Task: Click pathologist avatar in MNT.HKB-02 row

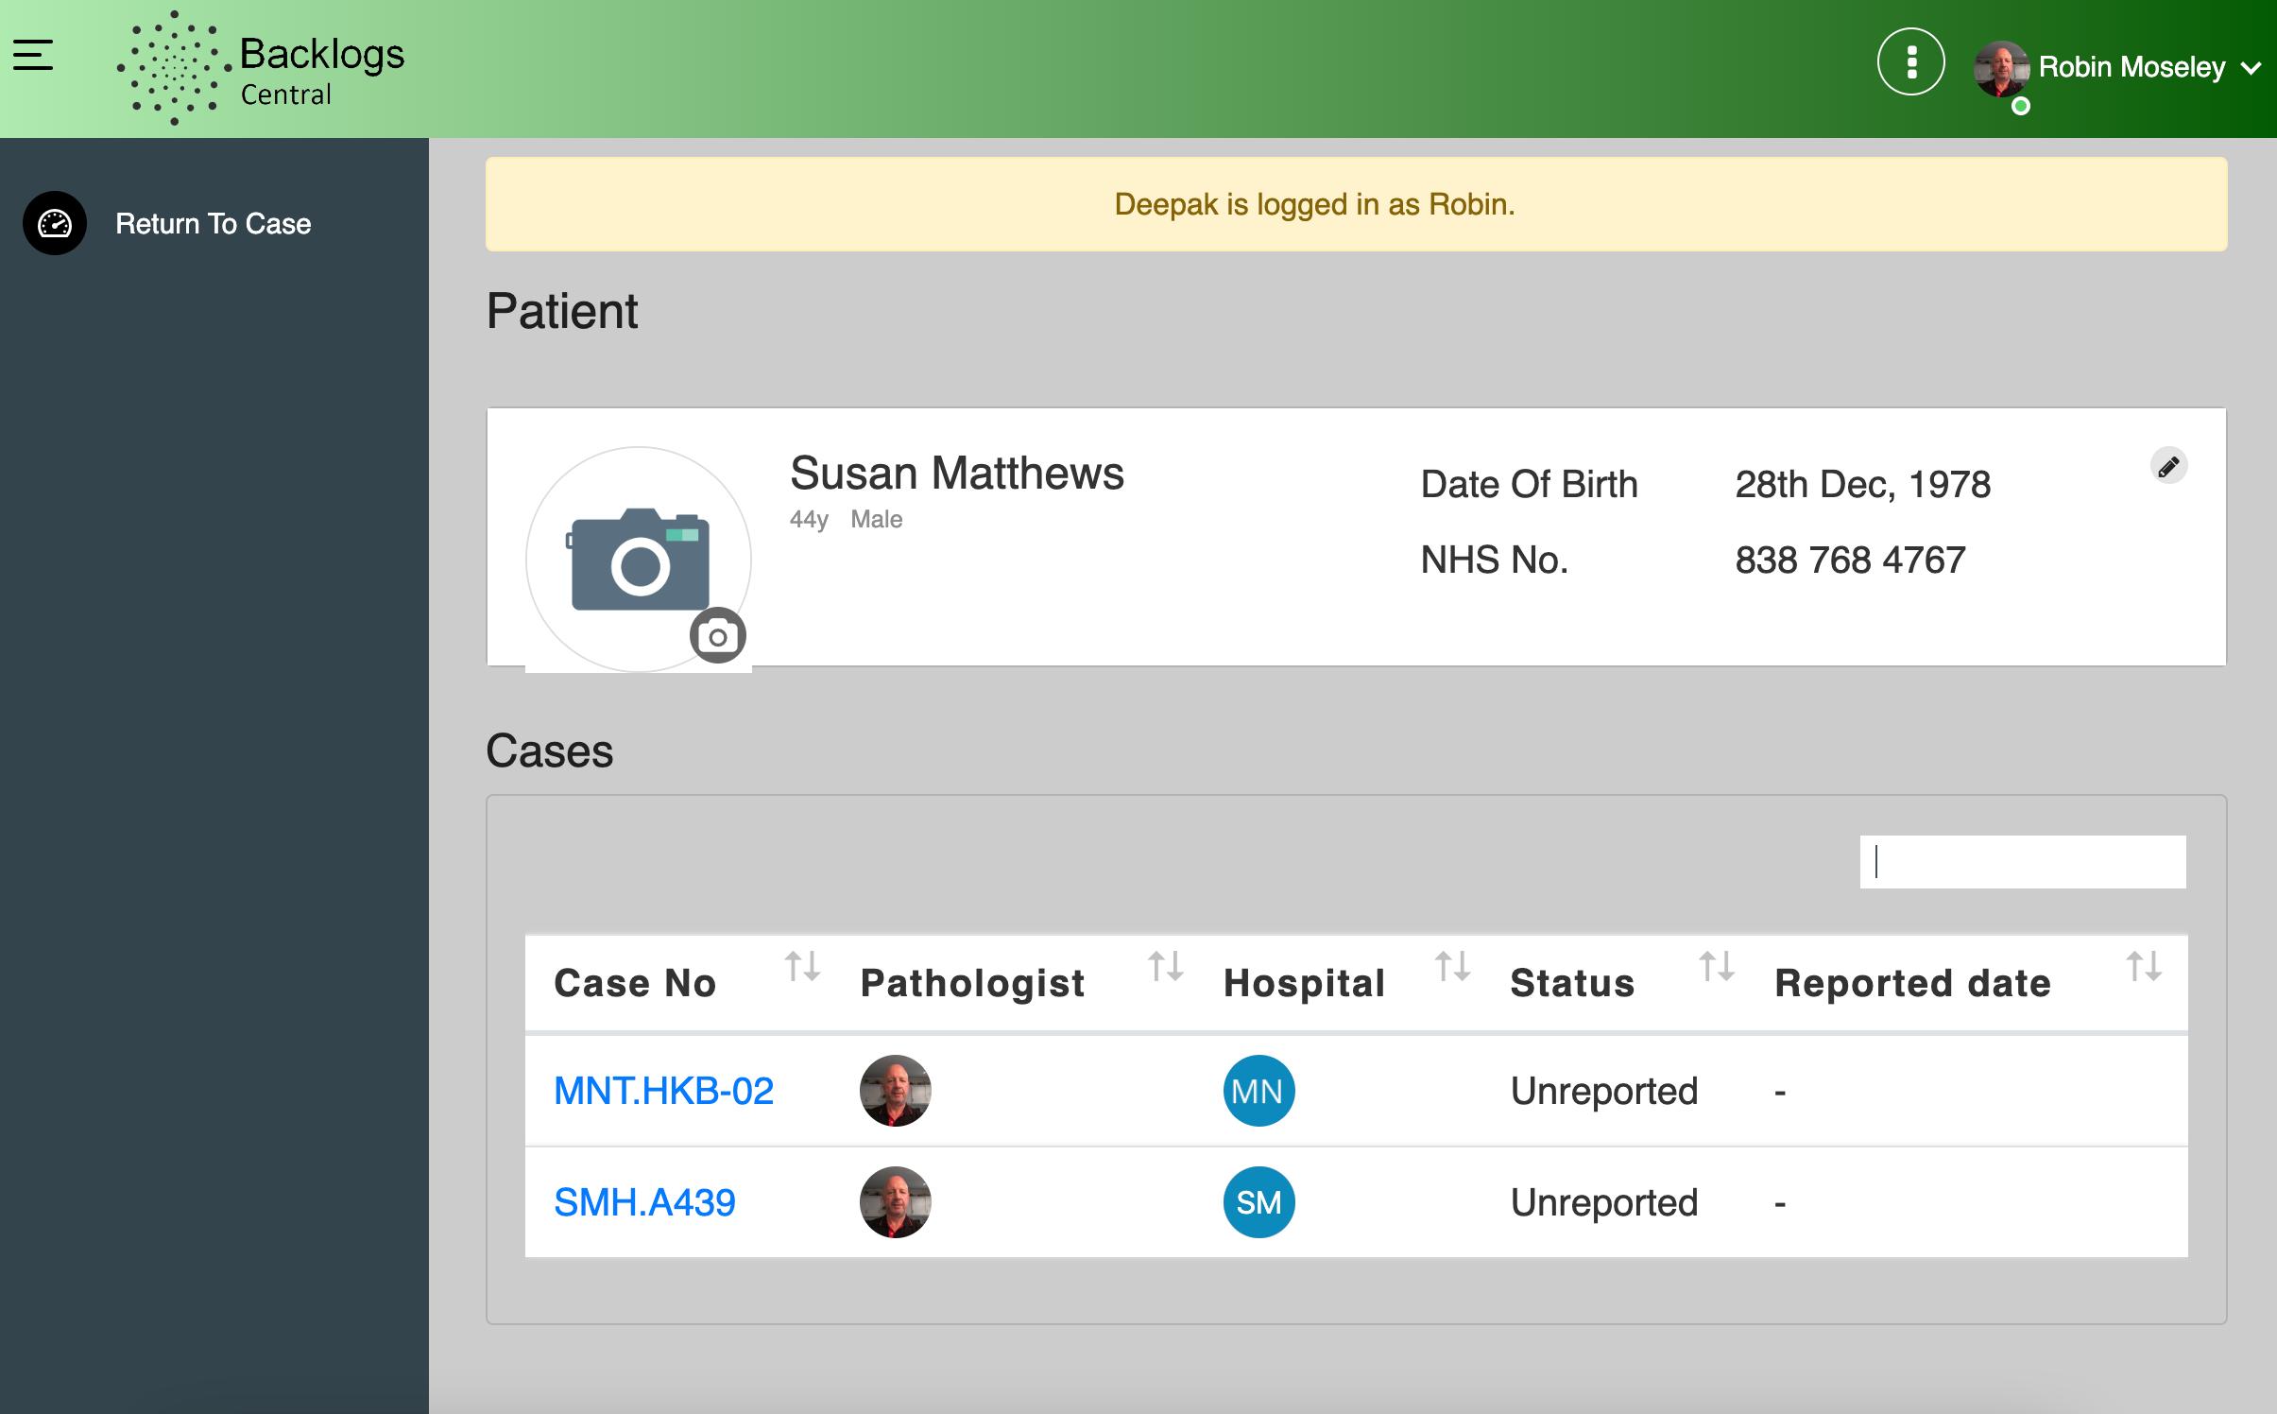Action: tap(895, 1091)
